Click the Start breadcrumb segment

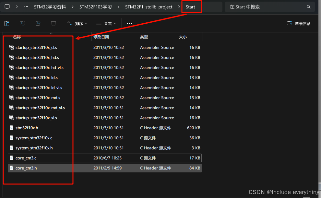(190, 7)
